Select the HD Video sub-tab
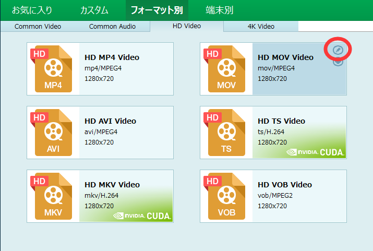This screenshot has height=251, width=373. coord(187,26)
